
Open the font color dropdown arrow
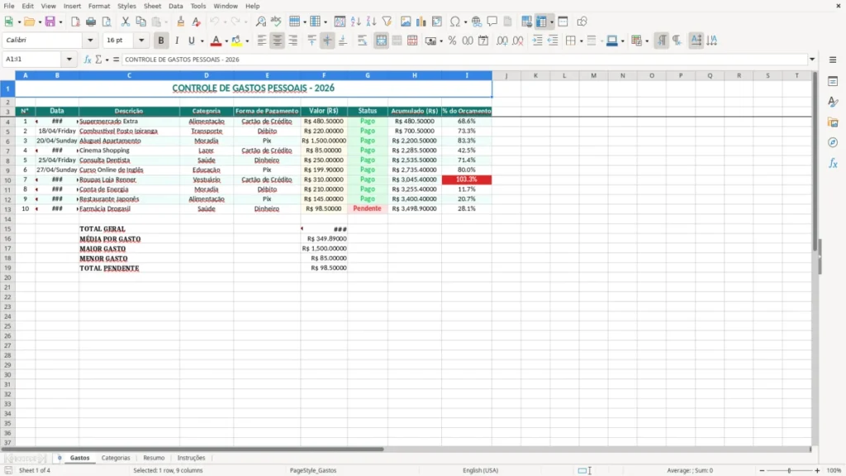coord(226,41)
